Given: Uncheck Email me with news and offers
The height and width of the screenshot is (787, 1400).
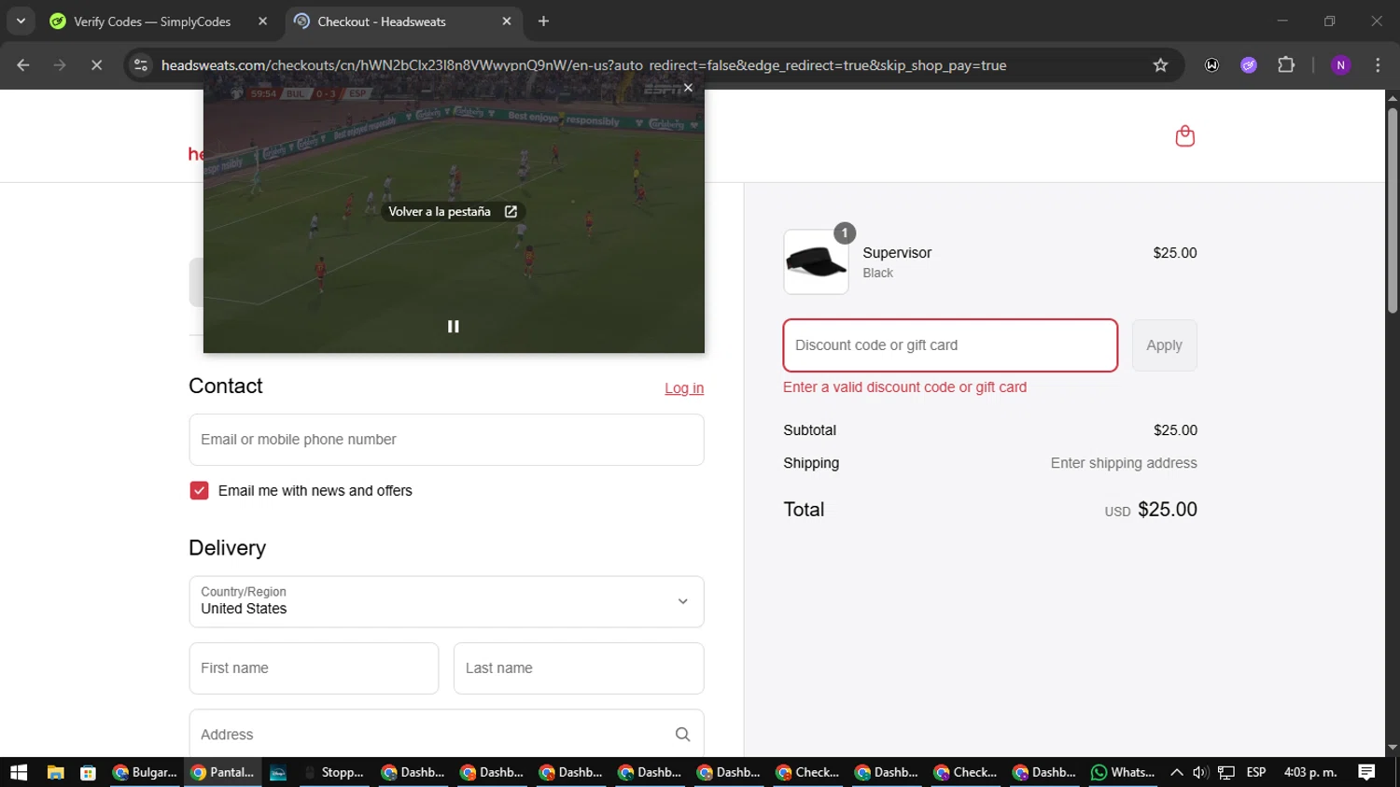Looking at the screenshot, I should click(199, 491).
